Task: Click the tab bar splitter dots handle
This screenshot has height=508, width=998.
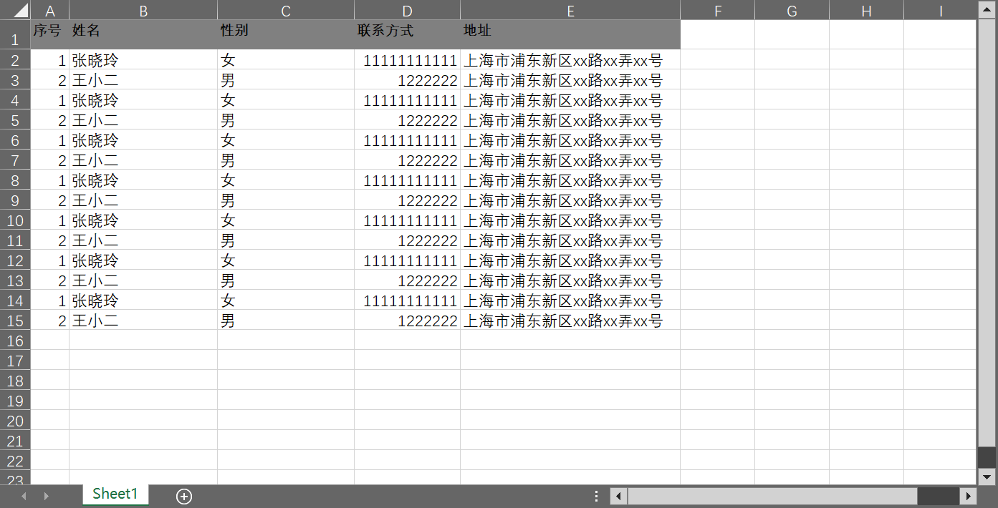Action: point(597,496)
